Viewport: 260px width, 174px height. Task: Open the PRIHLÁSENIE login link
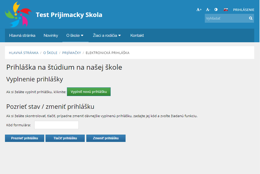tap(244, 10)
